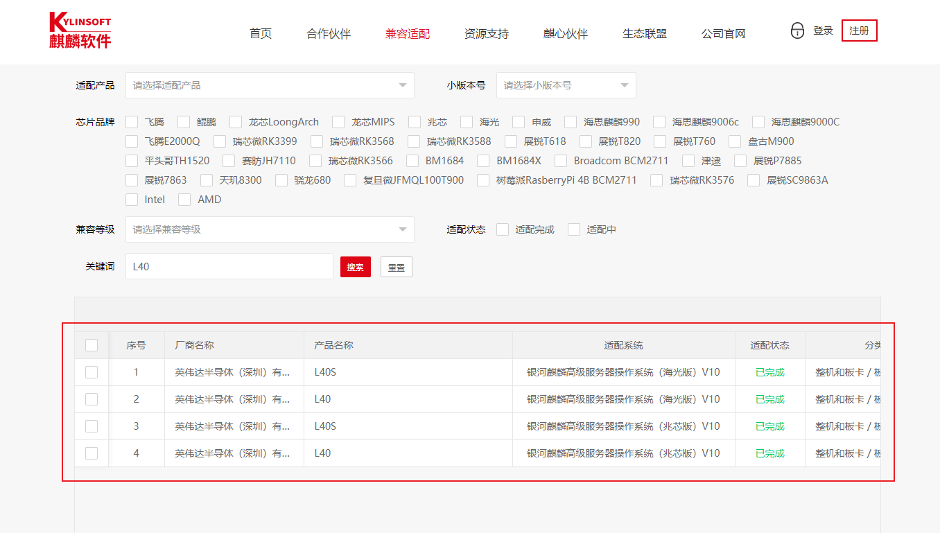Toggle the select-all checkbox in table header
This screenshot has width=940, height=533.
coord(92,345)
